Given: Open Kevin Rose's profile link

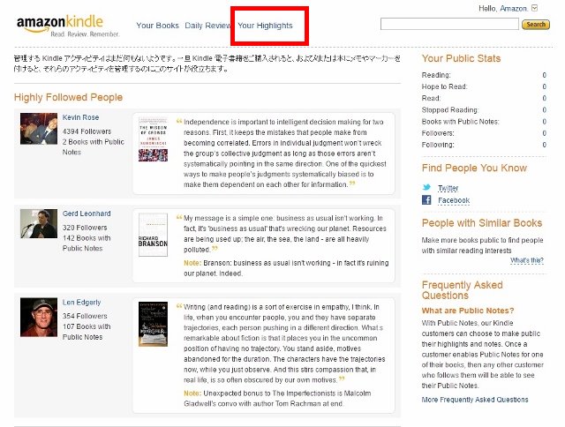Looking at the screenshot, I should click(x=80, y=117).
